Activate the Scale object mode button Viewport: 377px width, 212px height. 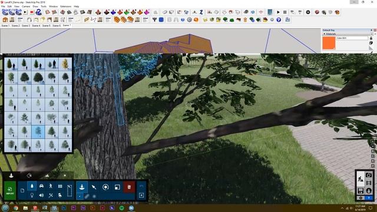(x=117, y=187)
